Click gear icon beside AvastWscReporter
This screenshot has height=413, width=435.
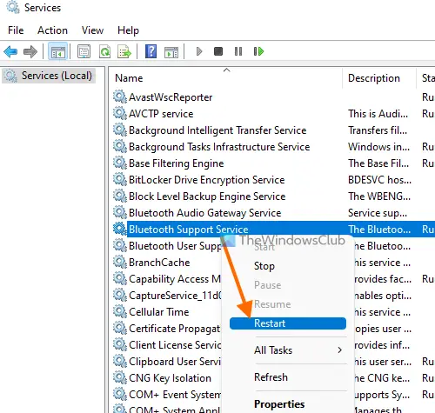[x=120, y=97]
